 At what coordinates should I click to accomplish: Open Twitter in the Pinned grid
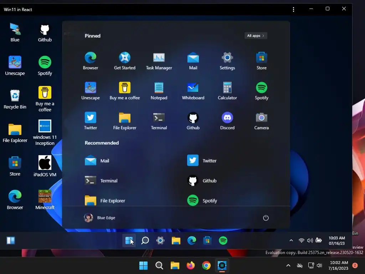coord(90,121)
